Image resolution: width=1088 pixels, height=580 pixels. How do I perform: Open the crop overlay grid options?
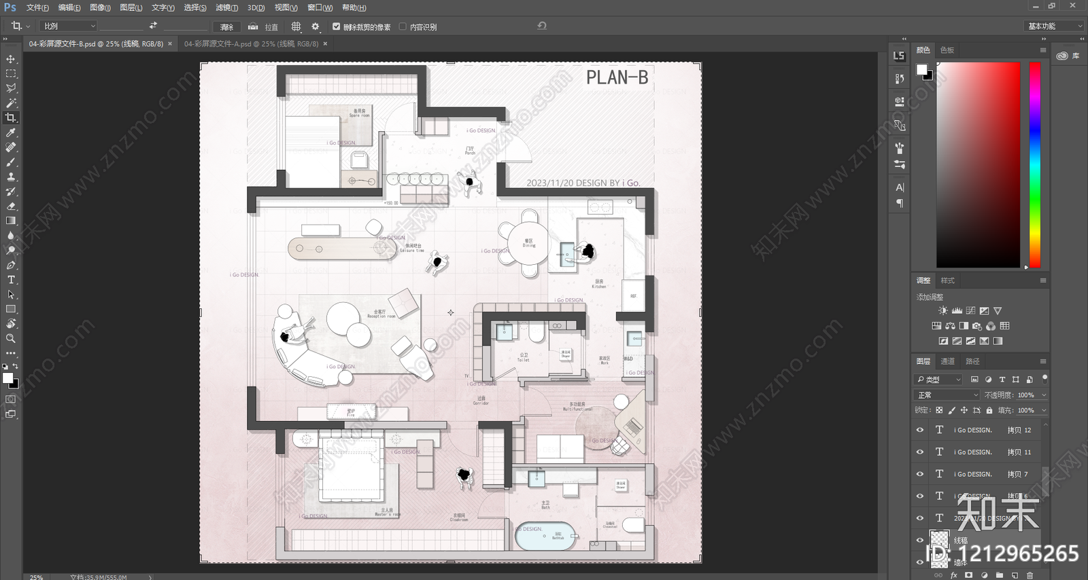(x=296, y=26)
